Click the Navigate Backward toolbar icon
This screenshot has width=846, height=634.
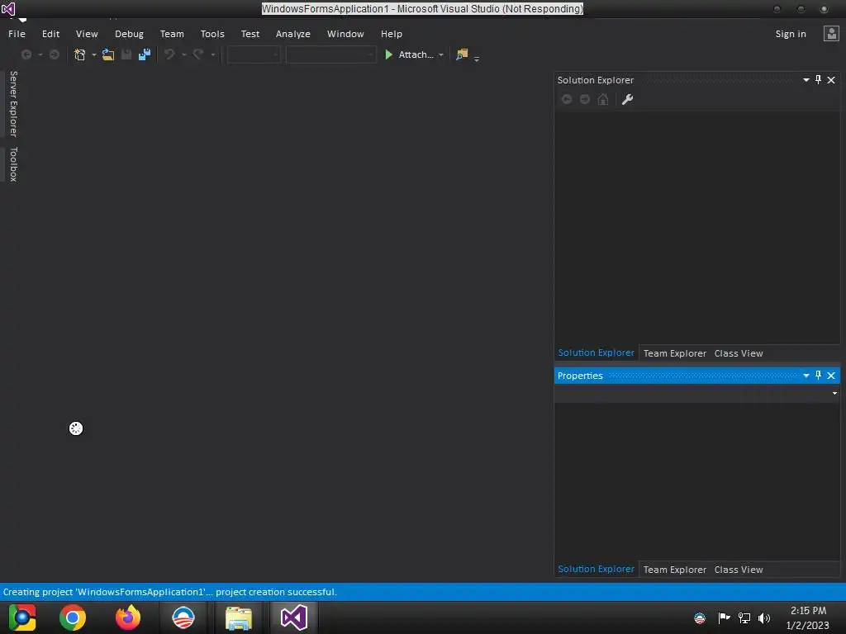tap(26, 54)
